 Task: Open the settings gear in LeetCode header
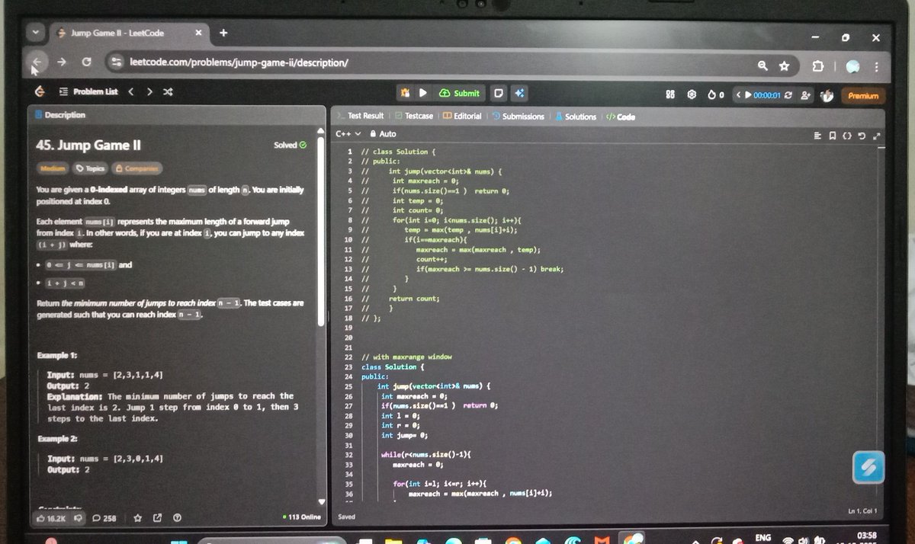[692, 95]
